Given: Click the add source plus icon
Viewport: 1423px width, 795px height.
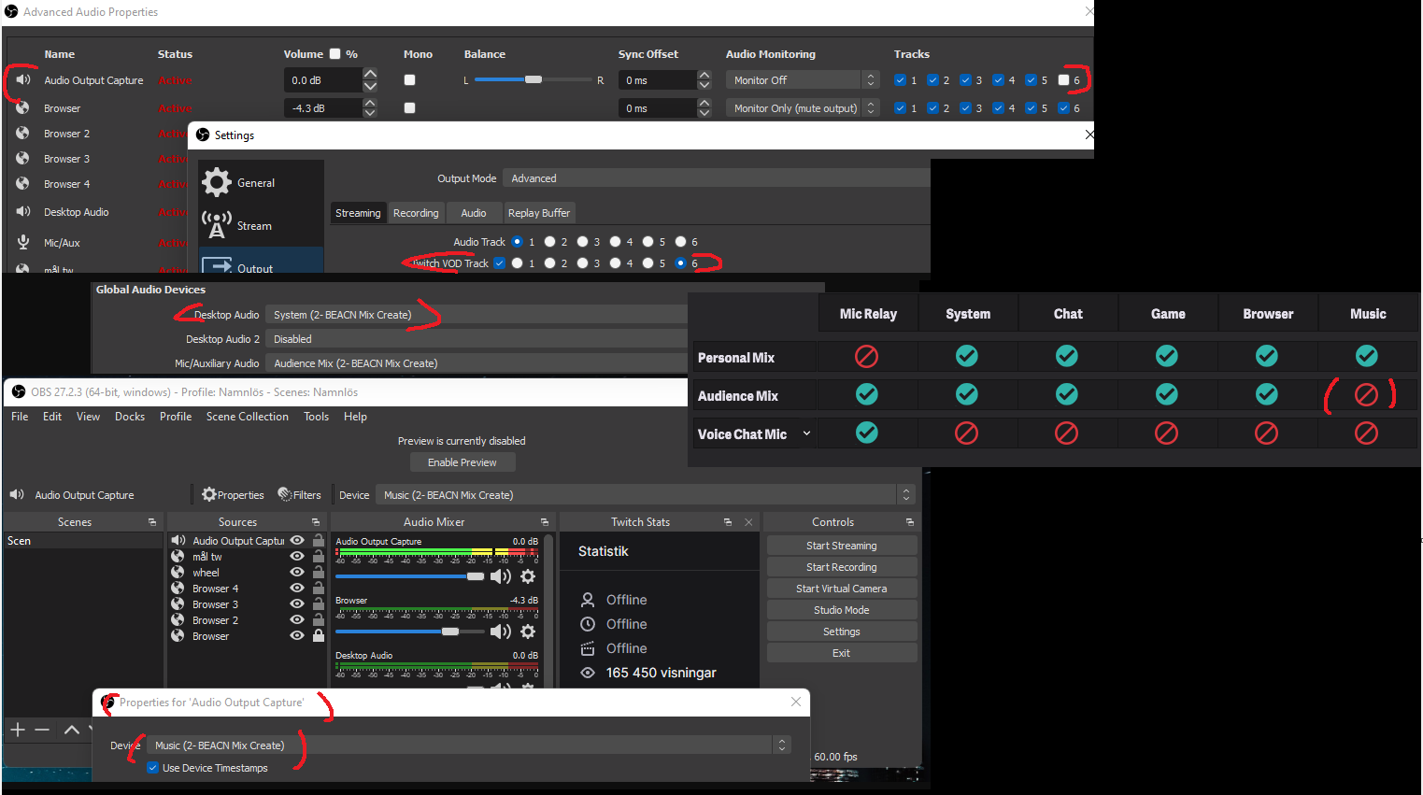Looking at the screenshot, I should pos(17,730).
